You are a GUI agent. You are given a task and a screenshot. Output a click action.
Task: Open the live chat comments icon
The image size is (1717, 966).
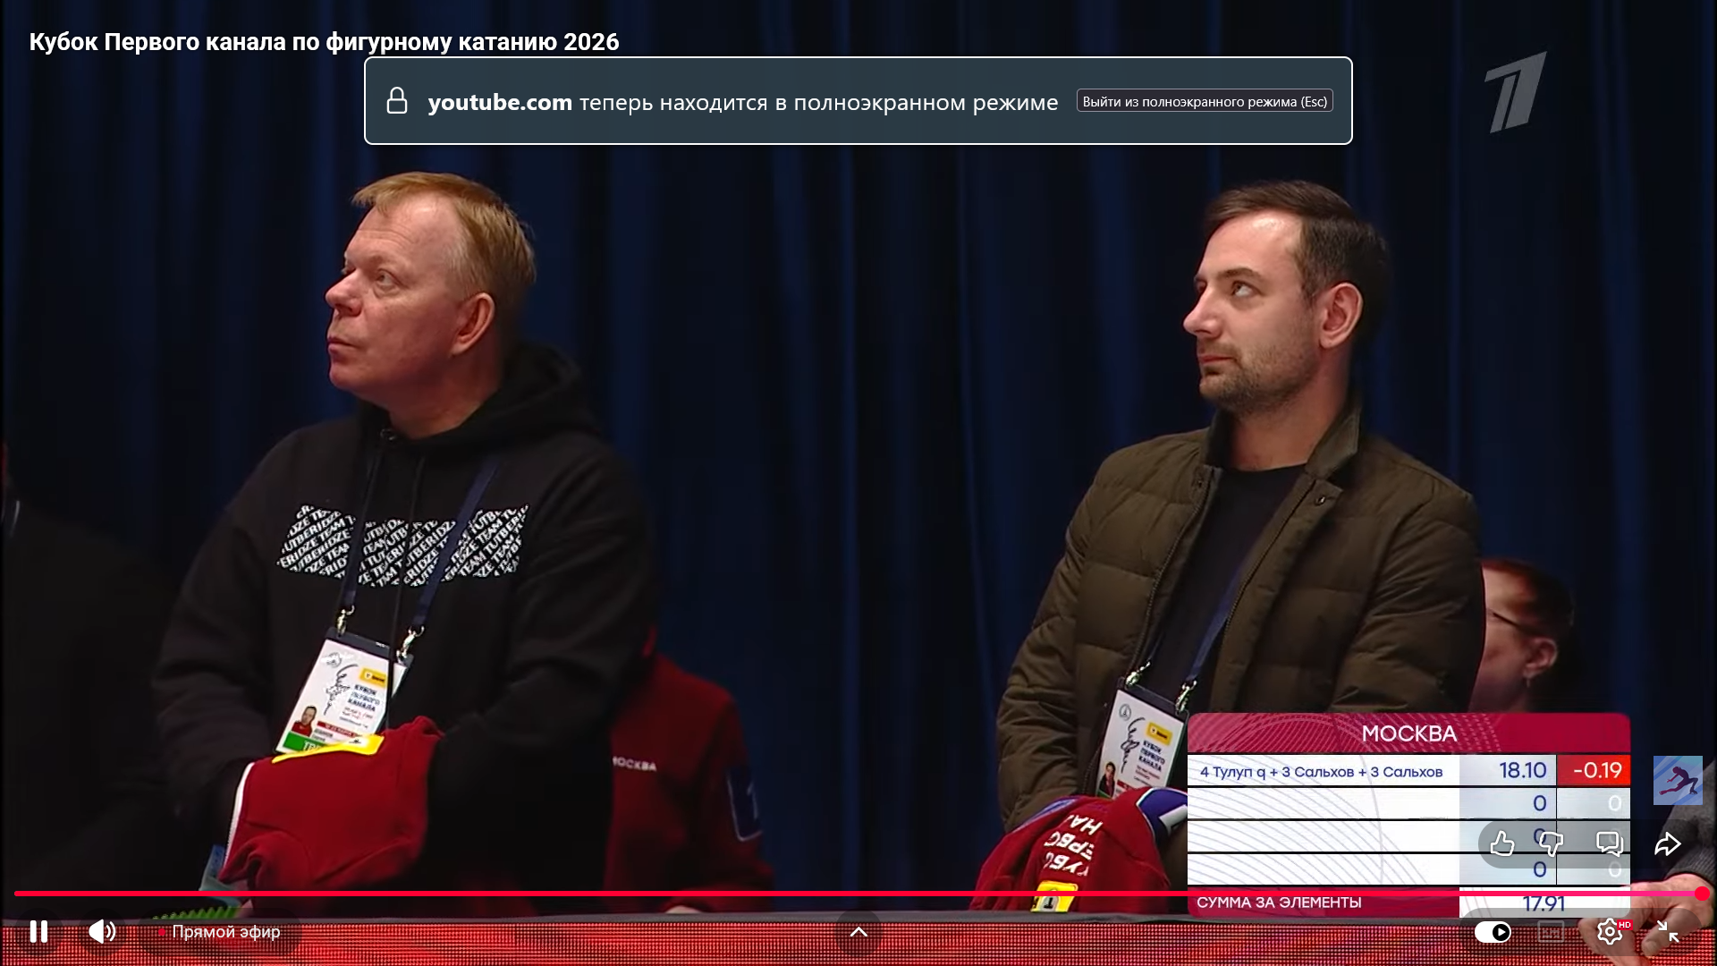[x=1609, y=843]
